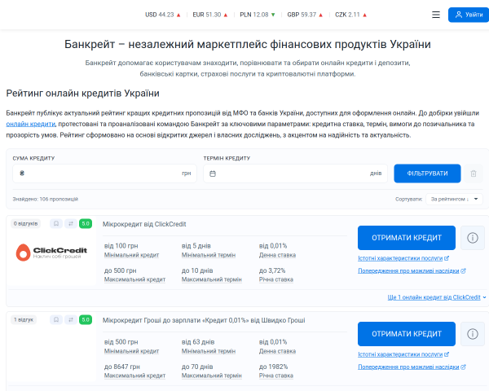Click the ClickCredit logo
This screenshot has width=489, height=391.
coord(51,253)
